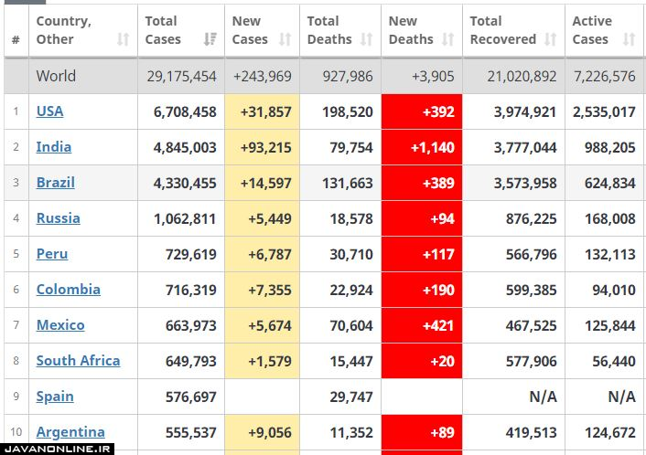Select Spain total cases 576,697
This screenshot has width=646, height=455.
(x=191, y=397)
